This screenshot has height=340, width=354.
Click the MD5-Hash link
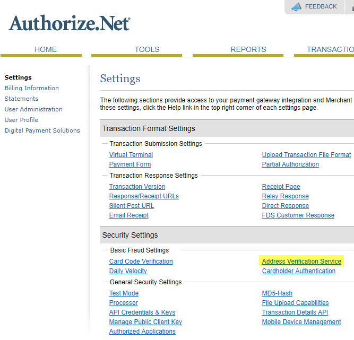pyautogui.click(x=277, y=293)
